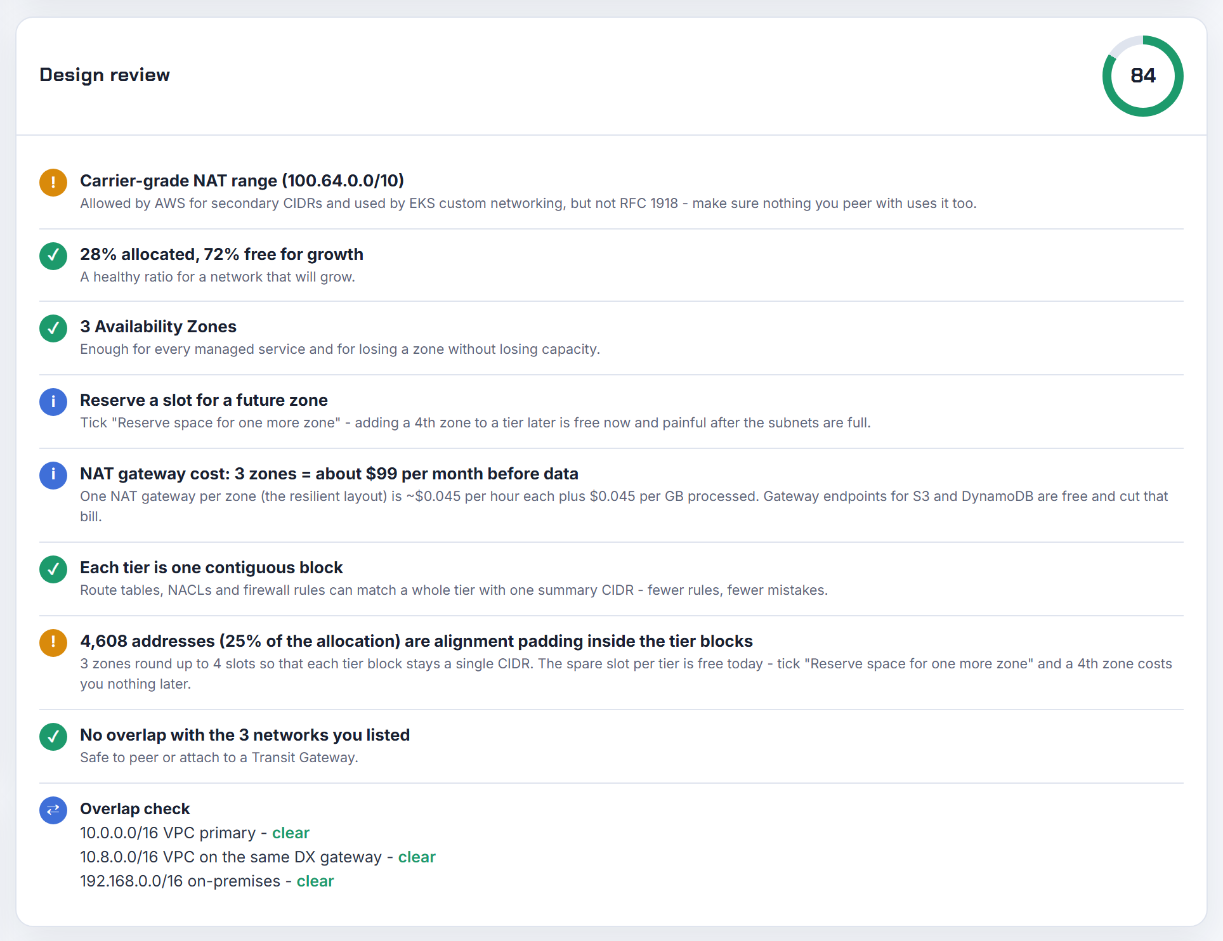This screenshot has height=941, width=1223.
Task: Click the 'One NAT gateway per zone' description
Action: [x=624, y=506]
